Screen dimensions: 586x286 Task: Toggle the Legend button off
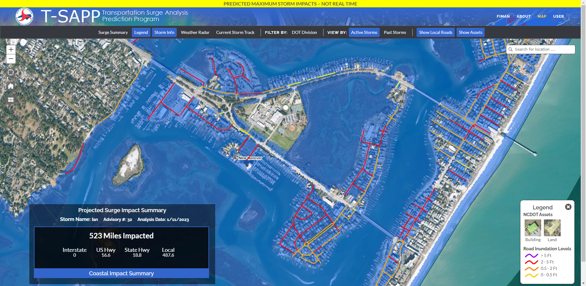coord(141,32)
